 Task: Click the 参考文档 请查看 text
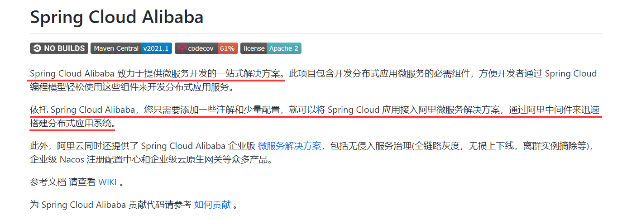[x=62, y=182]
